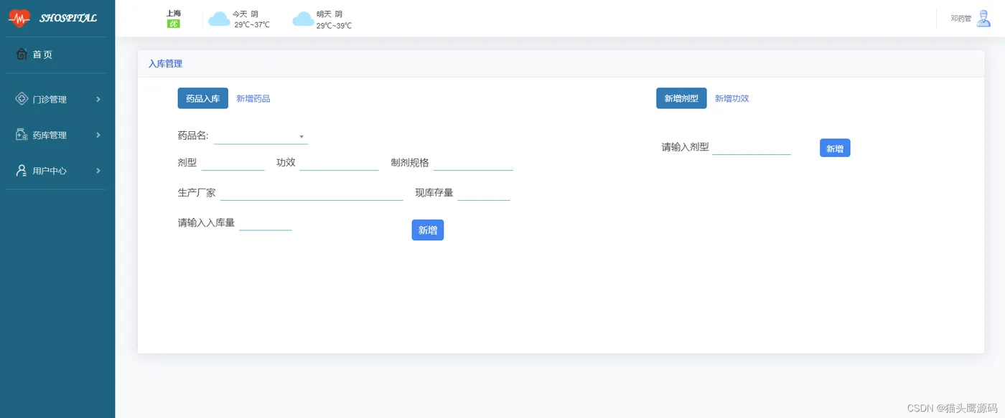Click the 药库管理 sidebar icon
This screenshot has height=418, width=1005.
[22, 135]
